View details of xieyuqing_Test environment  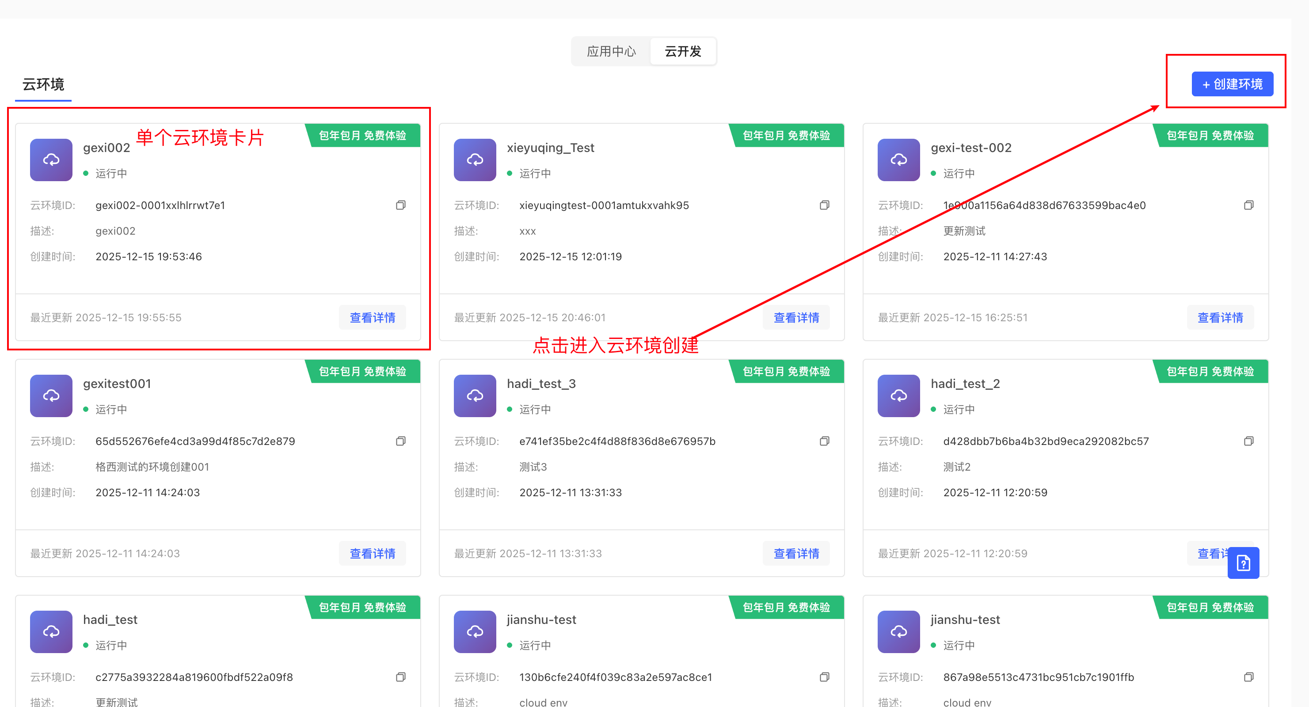[x=796, y=318]
